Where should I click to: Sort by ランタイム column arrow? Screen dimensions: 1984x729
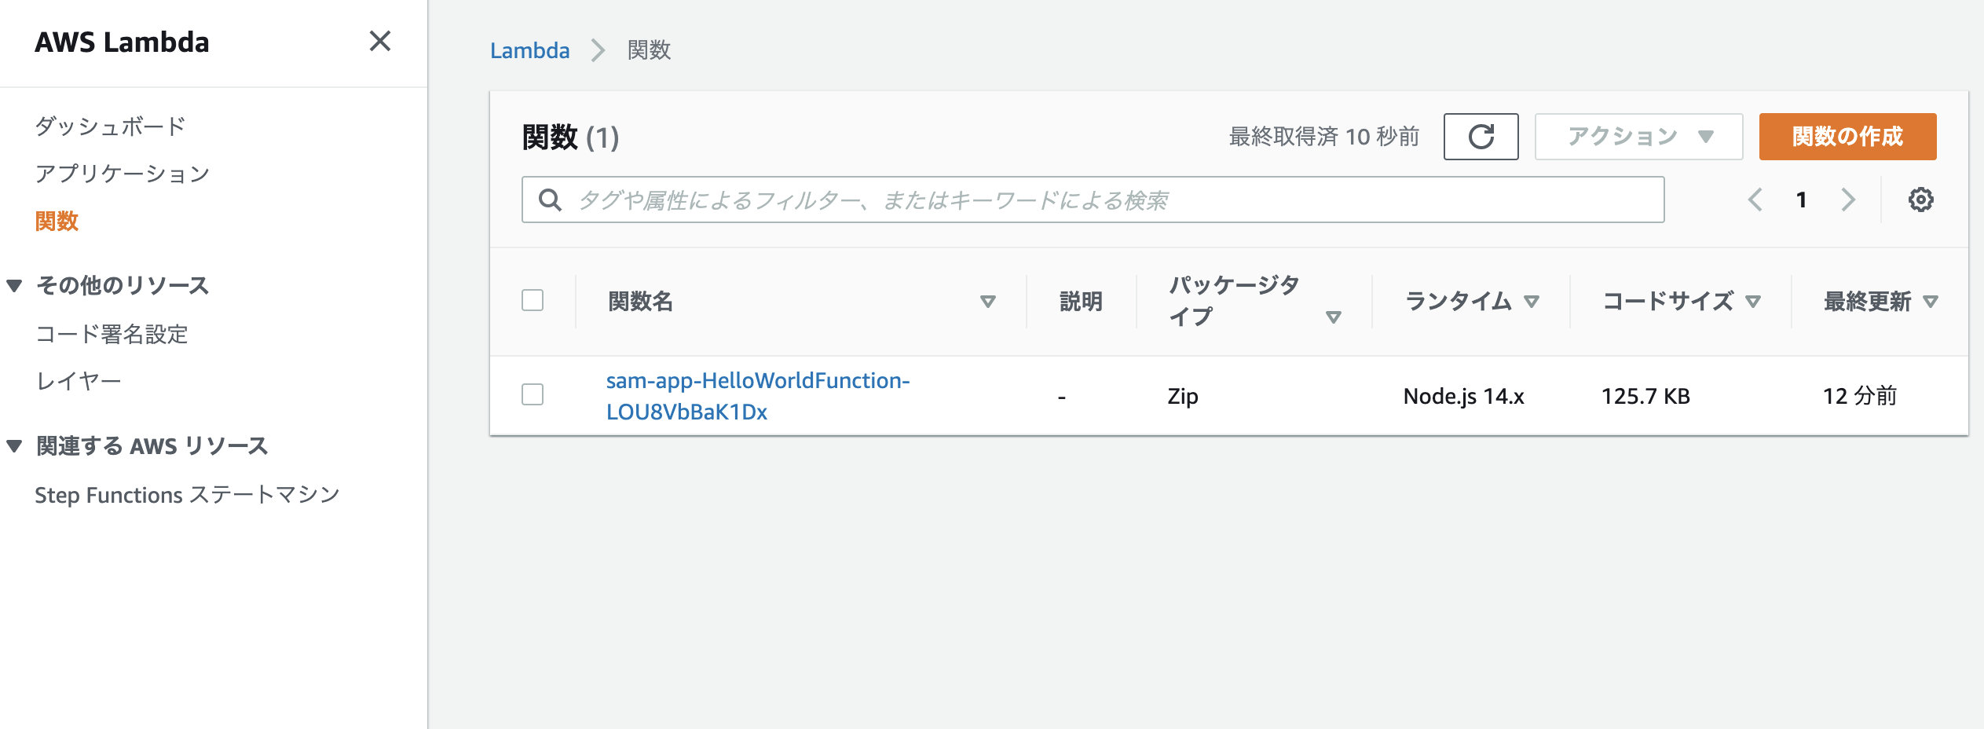(x=1531, y=301)
